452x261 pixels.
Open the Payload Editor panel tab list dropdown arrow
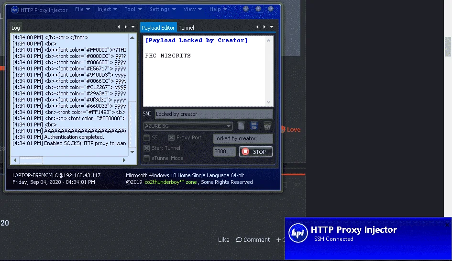[272, 27]
